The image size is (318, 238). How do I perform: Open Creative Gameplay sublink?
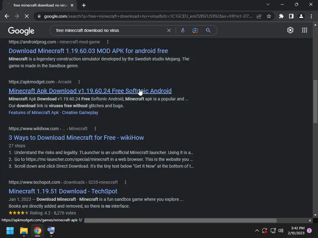point(80,112)
